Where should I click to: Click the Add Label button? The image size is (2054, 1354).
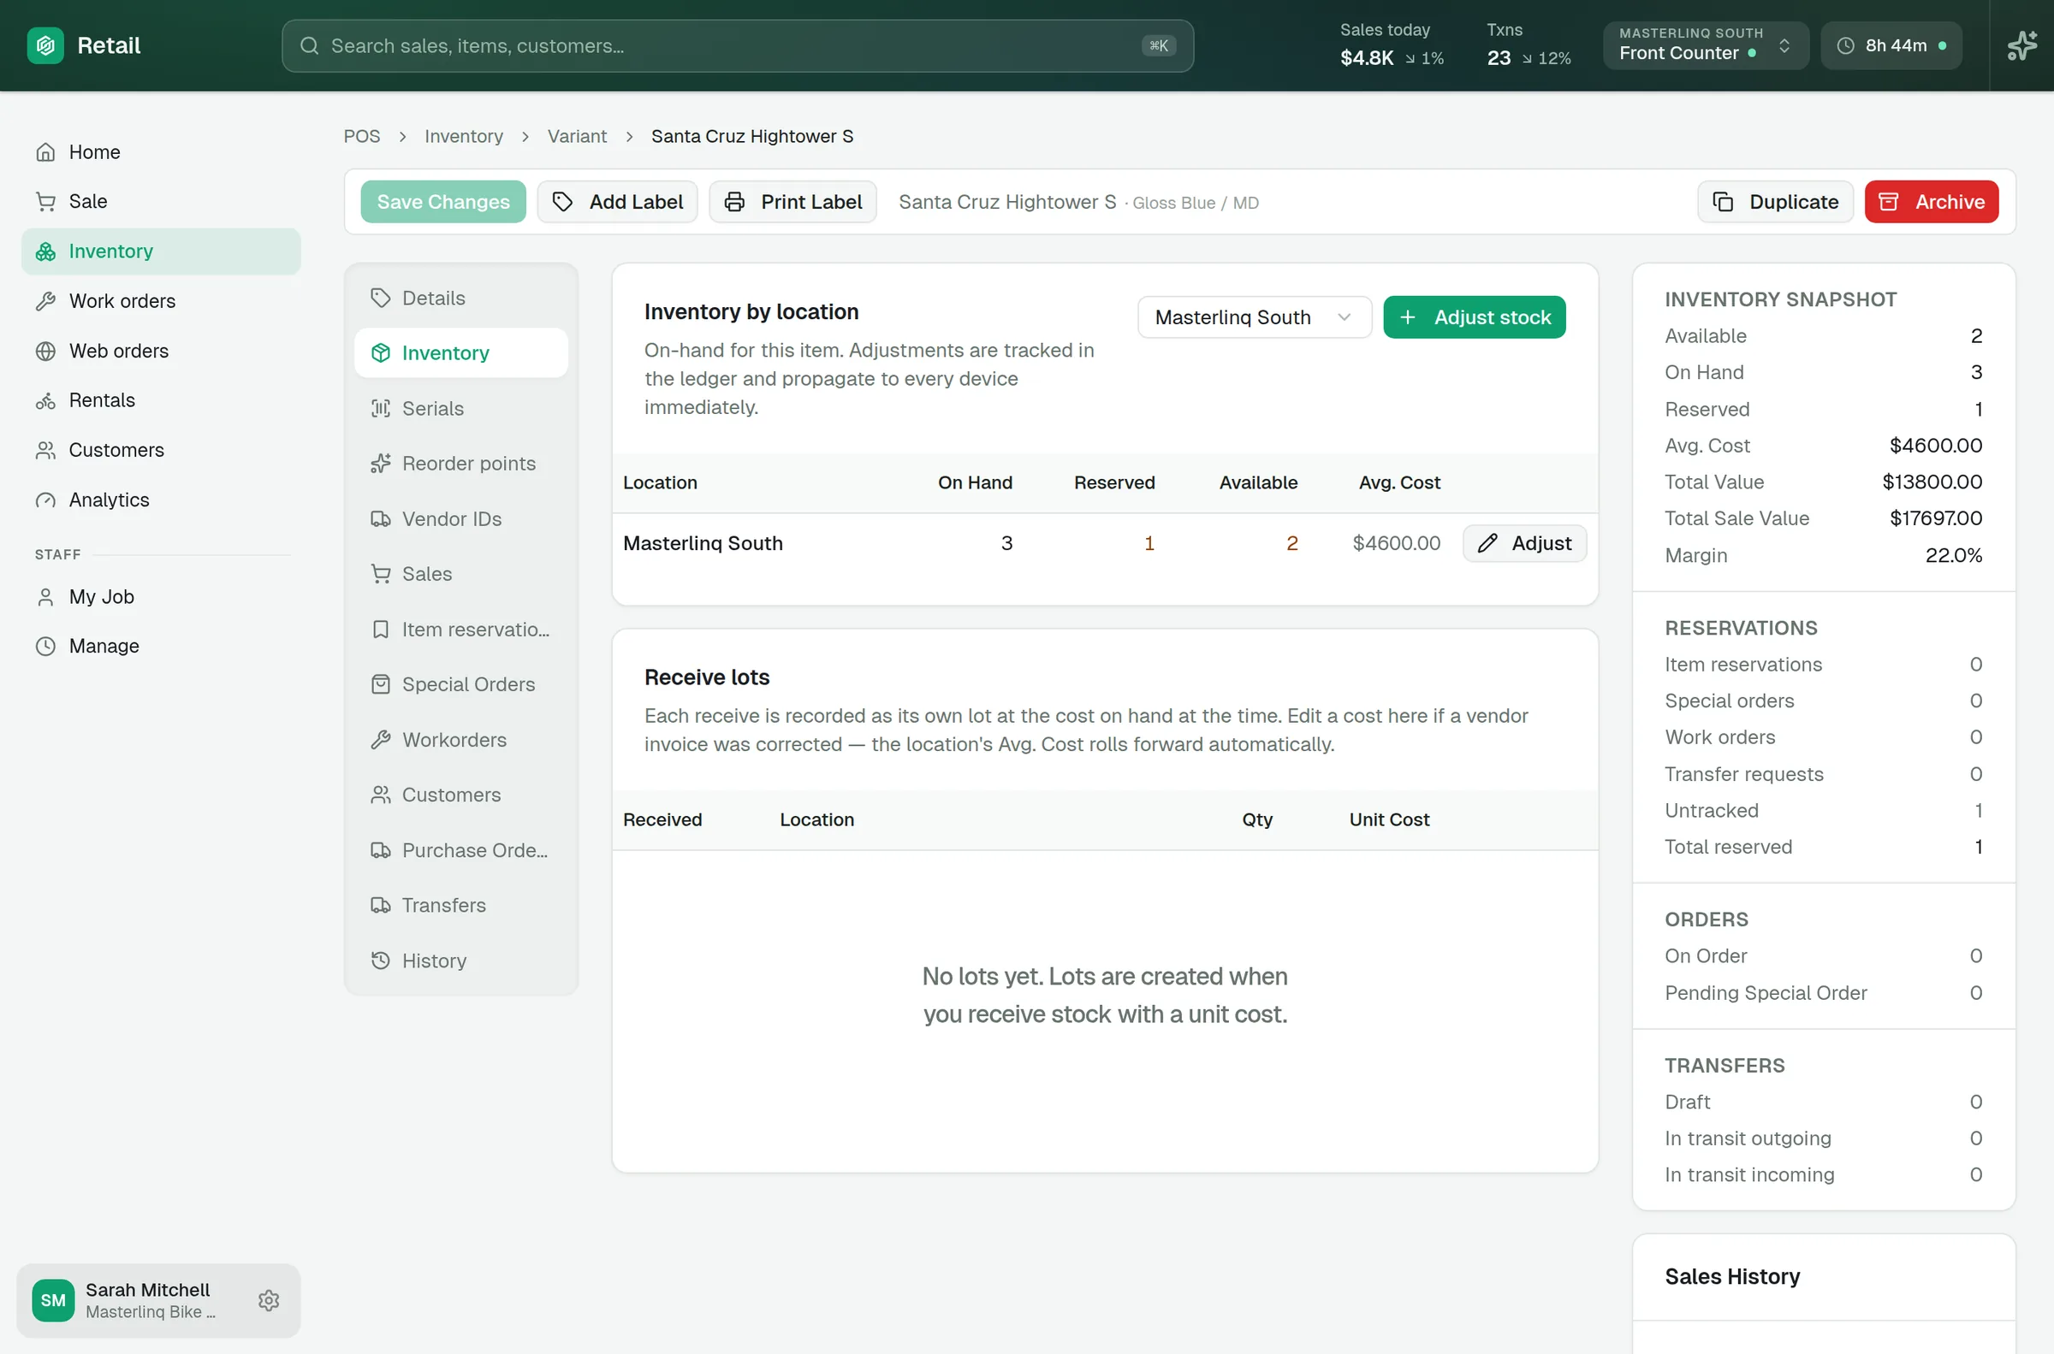point(618,202)
